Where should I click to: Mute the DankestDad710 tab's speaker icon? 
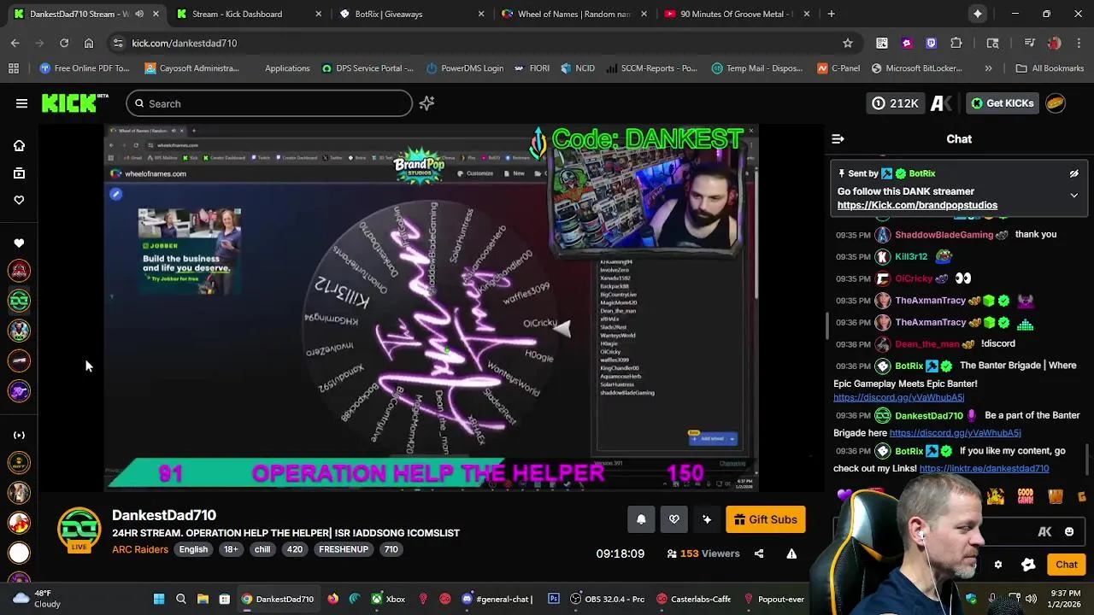click(x=139, y=14)
